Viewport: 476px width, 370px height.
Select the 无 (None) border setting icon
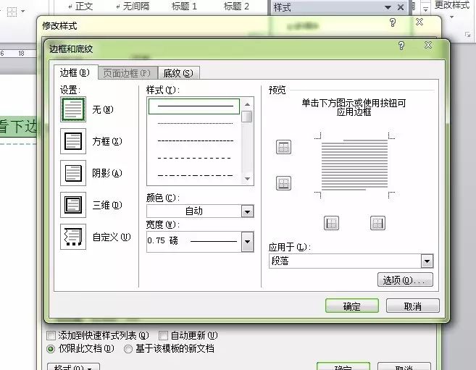[73, 109]
